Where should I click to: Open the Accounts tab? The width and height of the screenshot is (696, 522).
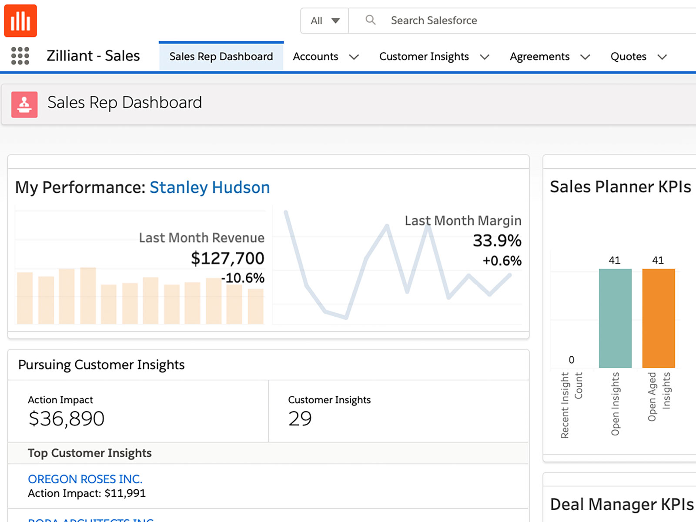point(315,57)
